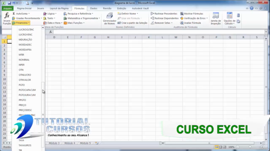Expand the Remover Setas arrow

tap(172, 23)
